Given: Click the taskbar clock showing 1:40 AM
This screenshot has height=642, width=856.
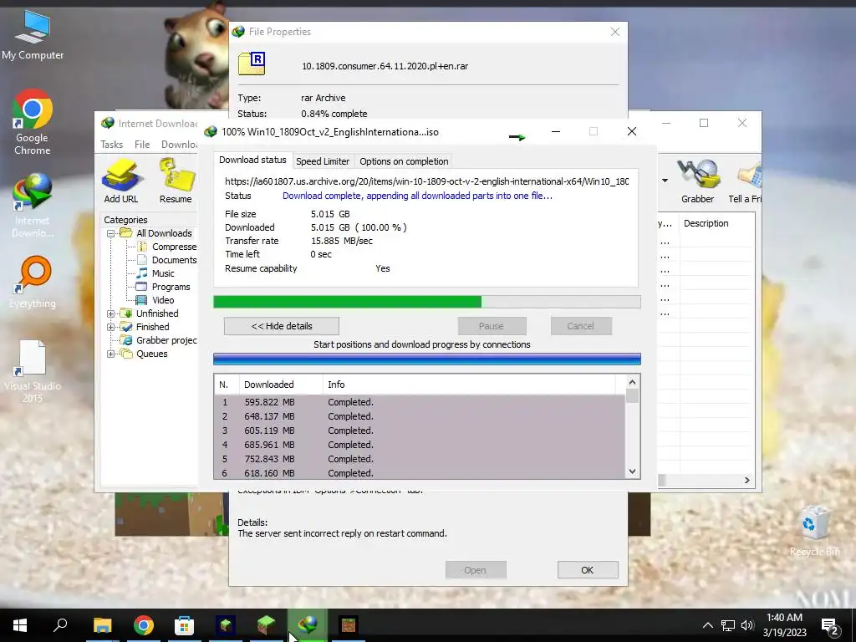Looking at the screenshot, I should (x=784, y=625).
